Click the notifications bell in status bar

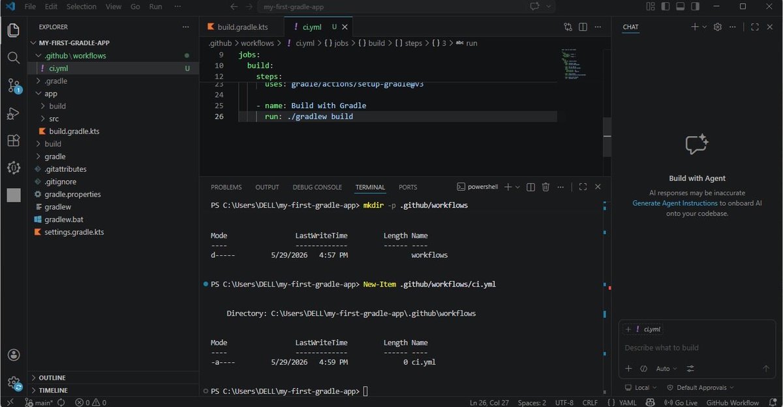(x=773, y=402)
